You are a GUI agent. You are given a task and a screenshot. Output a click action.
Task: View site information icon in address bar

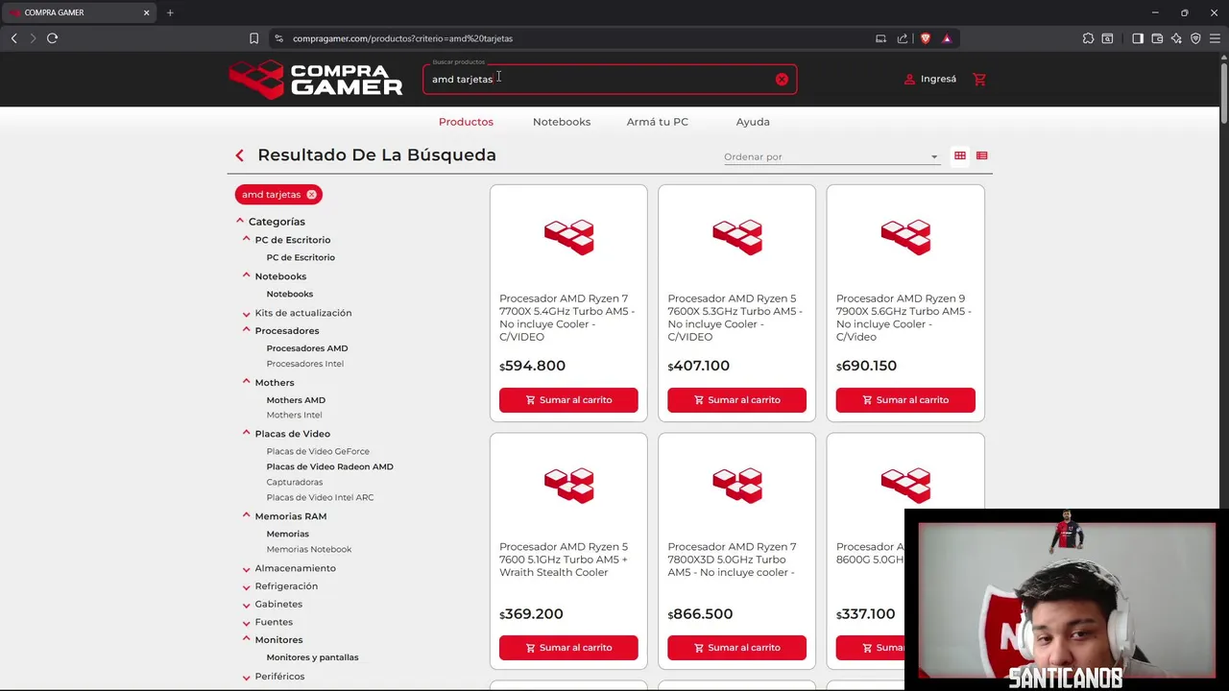click(278, 38)
